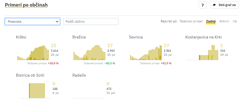244x107 pixels.
Task: Open the Primeri po občinah heading link
Action: pos(26,5)
